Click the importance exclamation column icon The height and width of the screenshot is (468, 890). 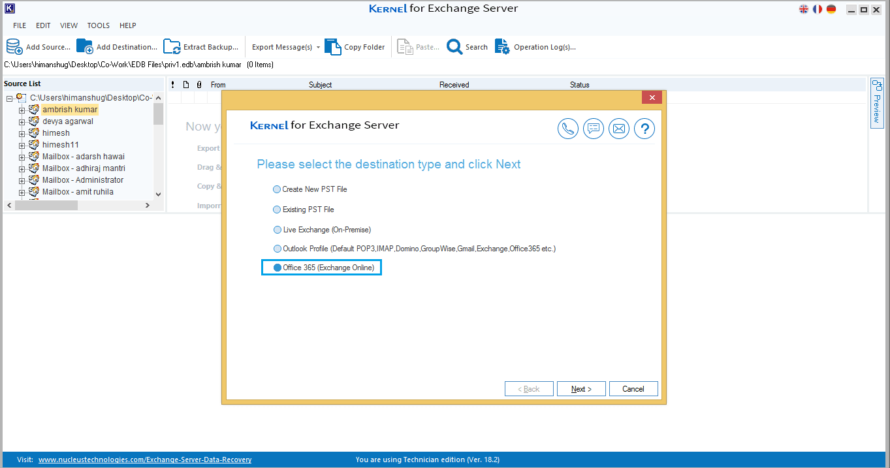coord(173,85)
